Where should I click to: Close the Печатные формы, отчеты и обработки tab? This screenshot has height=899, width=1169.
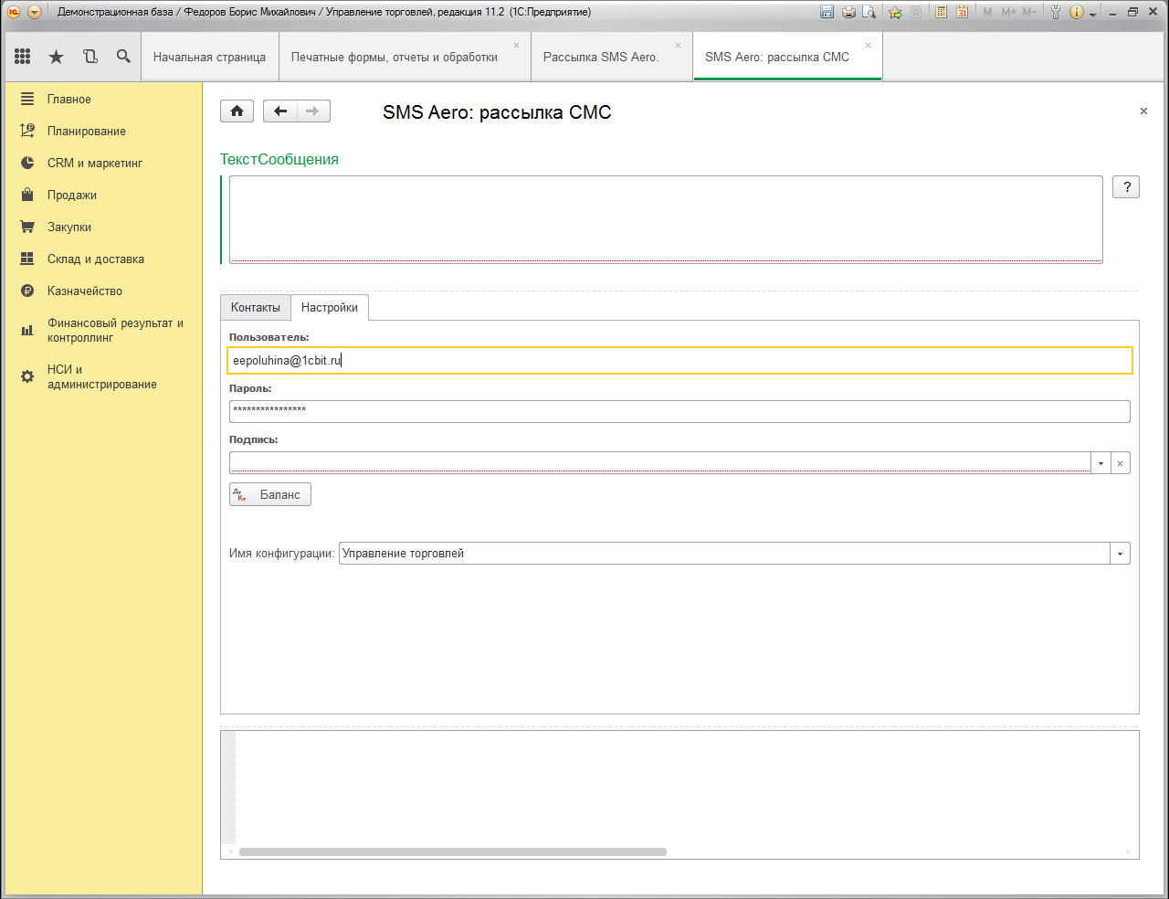(516, 45)
